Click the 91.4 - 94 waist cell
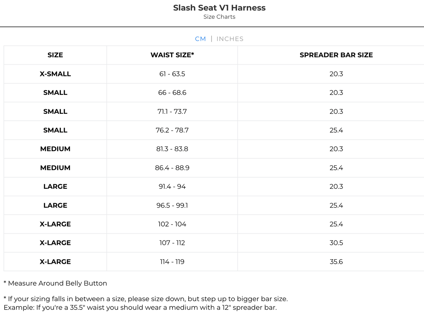Screen dimensions: 424x321 coord(172,187)
